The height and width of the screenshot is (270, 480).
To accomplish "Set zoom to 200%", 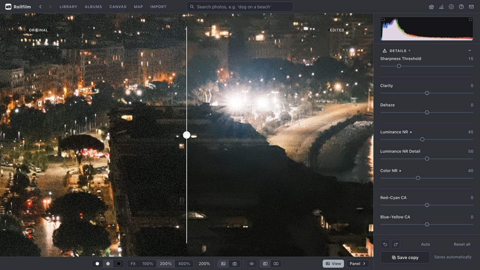I will pos(166,264).
